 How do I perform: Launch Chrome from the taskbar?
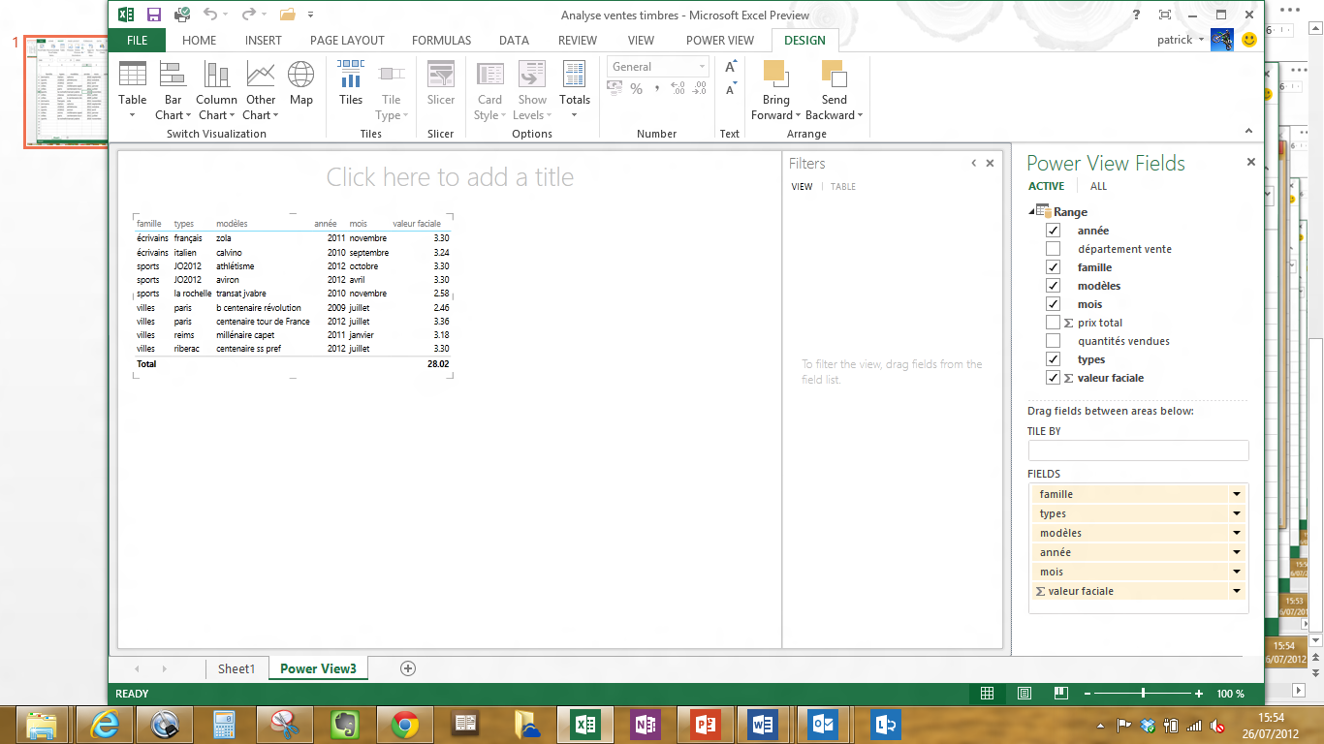coord(404,724)
